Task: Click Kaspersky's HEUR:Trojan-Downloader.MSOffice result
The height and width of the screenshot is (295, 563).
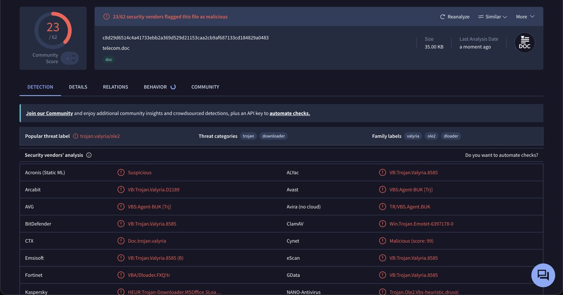Action: coord(174,292)
